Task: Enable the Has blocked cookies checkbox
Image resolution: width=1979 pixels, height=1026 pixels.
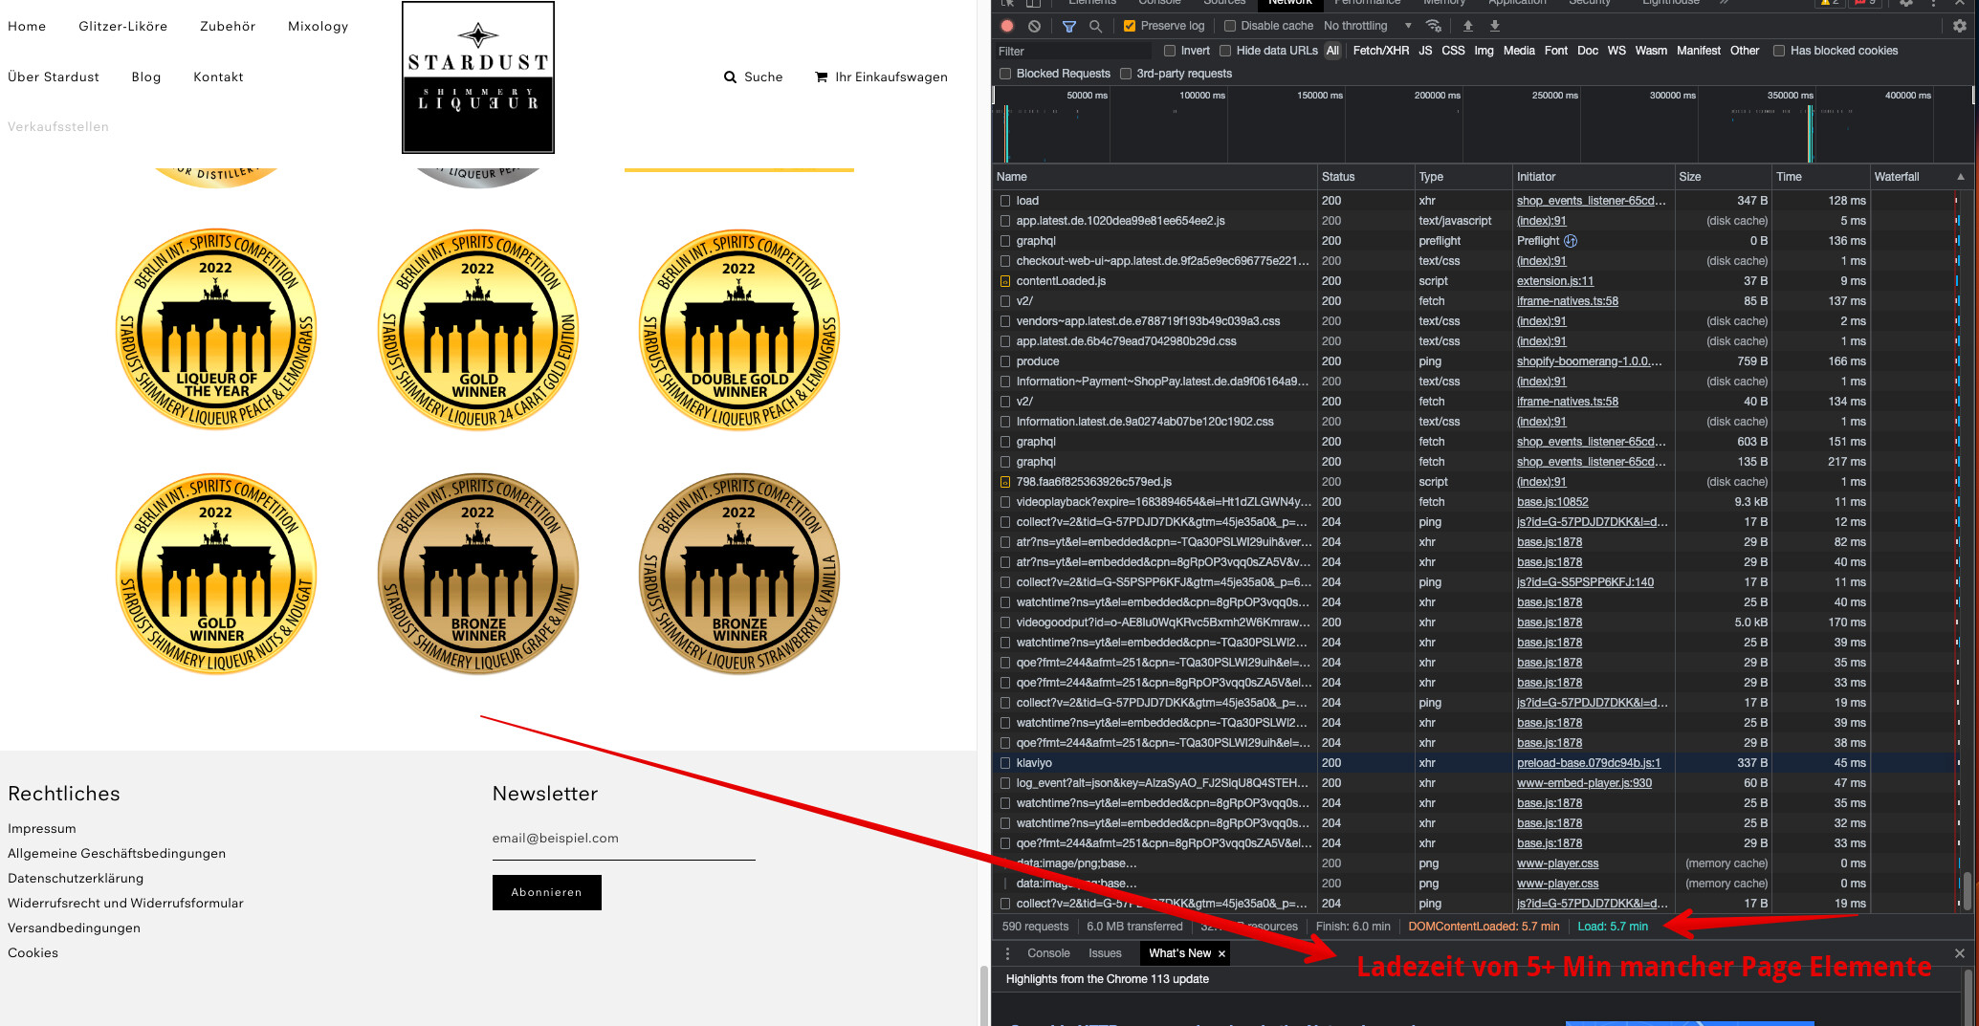Action: (x=1779, y=51)
